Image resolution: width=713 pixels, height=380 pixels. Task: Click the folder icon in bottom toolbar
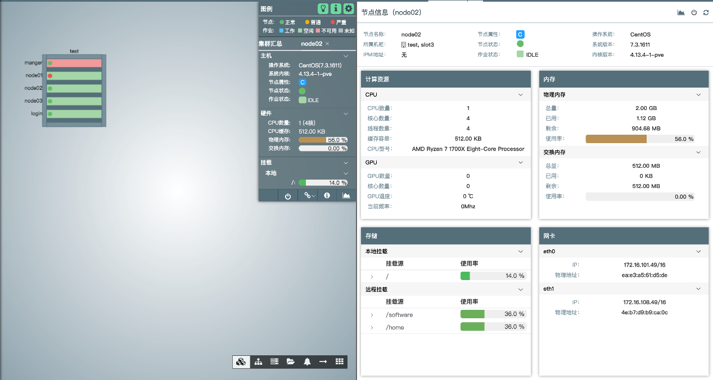click(291, 361)
